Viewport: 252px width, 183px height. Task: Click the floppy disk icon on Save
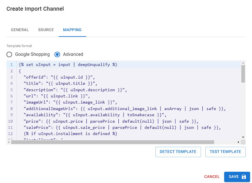pyautogui.click(x=244, y=177)
